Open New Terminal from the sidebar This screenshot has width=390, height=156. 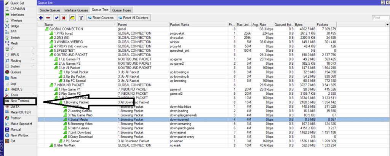(19, 101)
